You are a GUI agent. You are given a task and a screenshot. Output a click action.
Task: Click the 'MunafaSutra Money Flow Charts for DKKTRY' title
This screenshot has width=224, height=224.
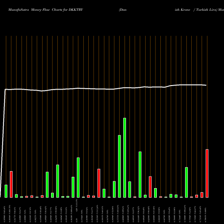(x=46, y=10)
